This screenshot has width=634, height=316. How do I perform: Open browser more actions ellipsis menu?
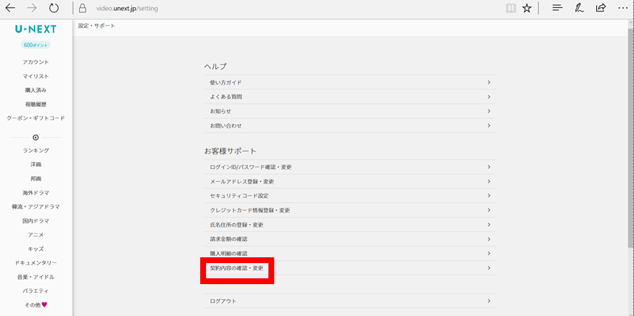click(x=623, y=8)
